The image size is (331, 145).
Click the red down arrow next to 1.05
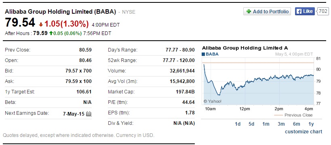(41, 25)
